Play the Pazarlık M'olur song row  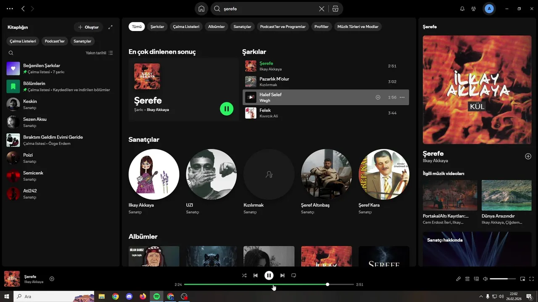tap(326, 82)
